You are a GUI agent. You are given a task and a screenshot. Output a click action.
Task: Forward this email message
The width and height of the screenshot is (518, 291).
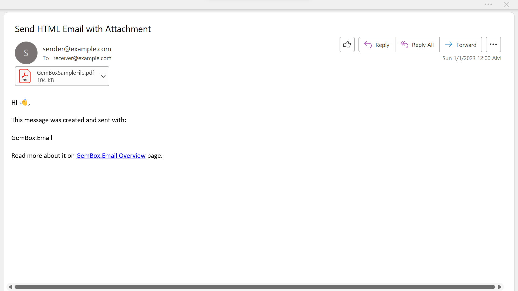[461, 45]
